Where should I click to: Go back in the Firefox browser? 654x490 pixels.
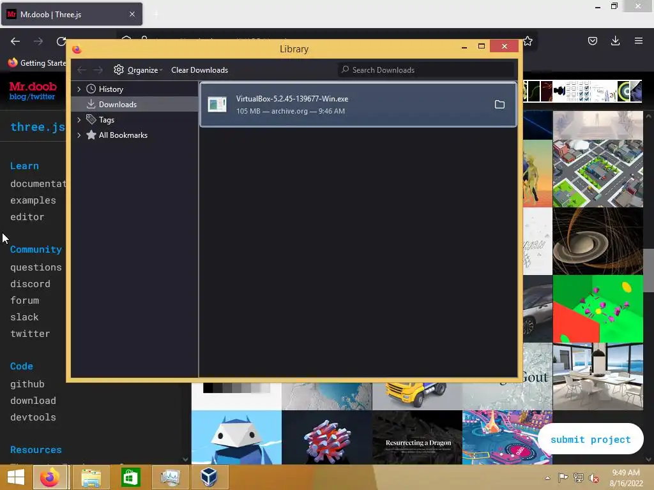[x=15, y=41]
